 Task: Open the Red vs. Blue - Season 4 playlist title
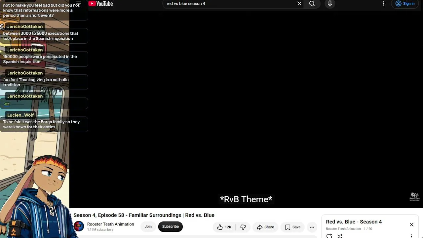[354, 222]
